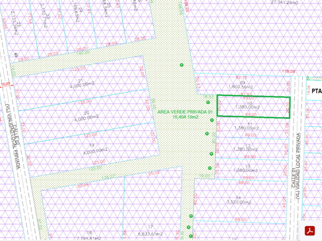Click the dimension '92.12' above lot 09
Image resolution: width=322 pixels, height=241 pixels.
tap(242, 77)
